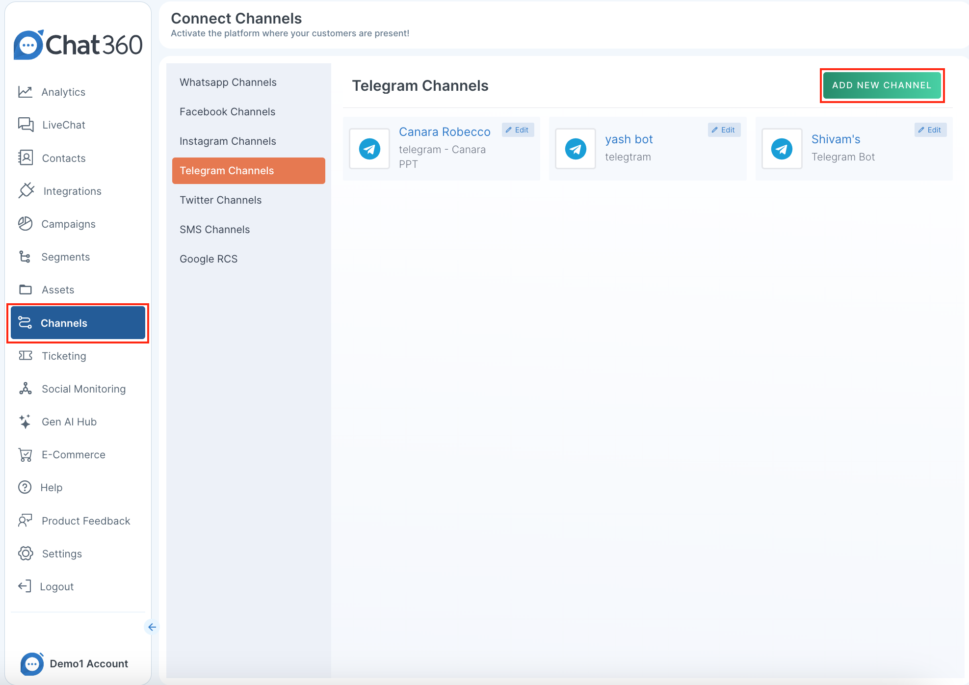The height and width of the screenshot is (685, 969).
Task: Click the Segments branch icon
Action: [x=25, y=256]
